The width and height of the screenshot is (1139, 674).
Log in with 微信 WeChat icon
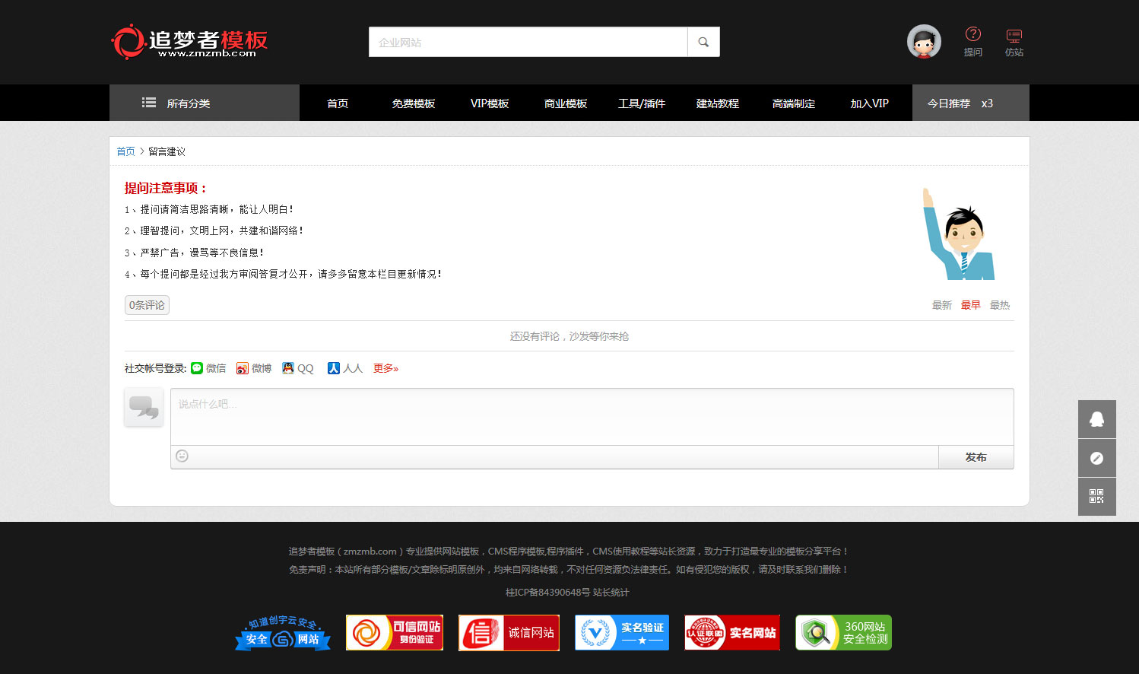click(197, 368)
